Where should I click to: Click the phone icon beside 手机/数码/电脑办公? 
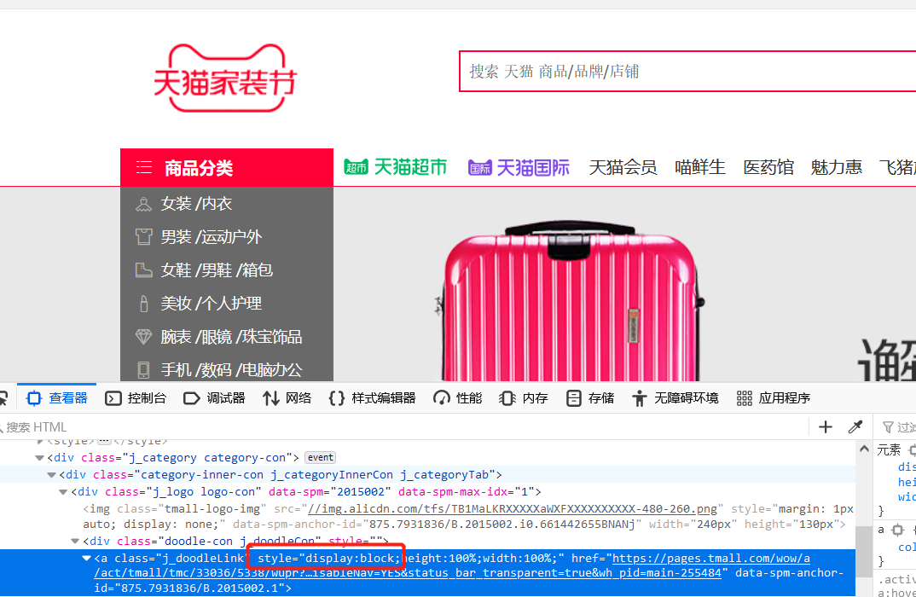[143, 370]
